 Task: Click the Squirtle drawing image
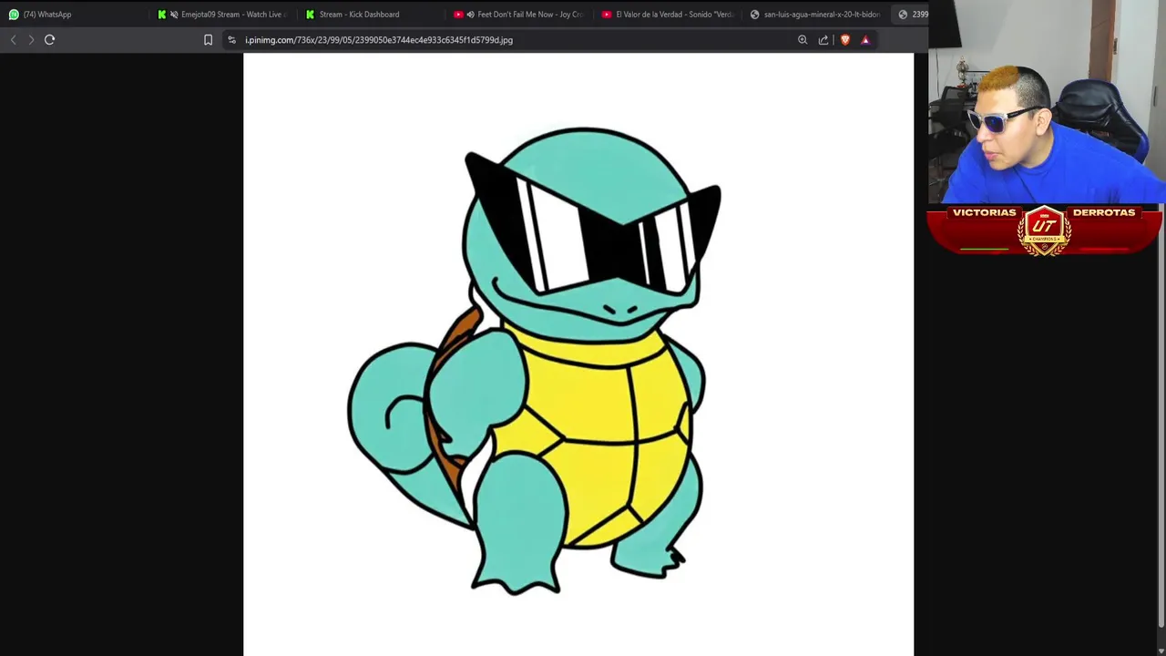(x=578, y=354)
